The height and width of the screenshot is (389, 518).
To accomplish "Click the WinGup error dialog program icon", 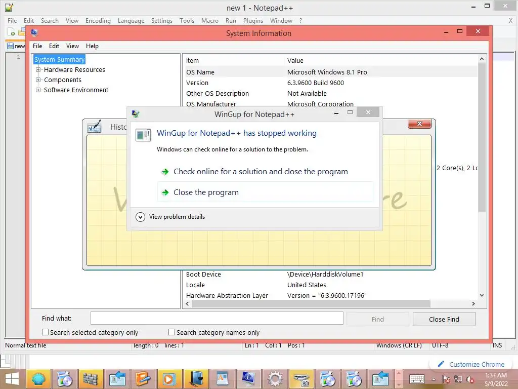I will pos(143,135).
